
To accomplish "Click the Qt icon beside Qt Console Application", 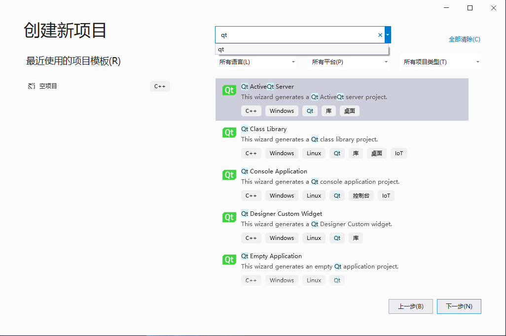I will click(229, 175).
